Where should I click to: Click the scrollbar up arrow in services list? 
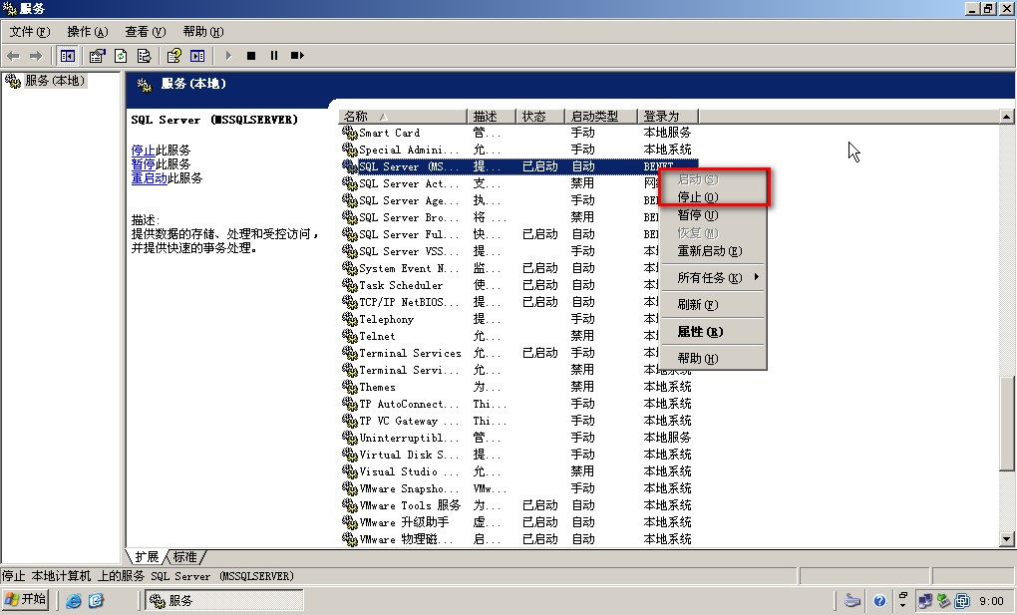[1007, 117]
